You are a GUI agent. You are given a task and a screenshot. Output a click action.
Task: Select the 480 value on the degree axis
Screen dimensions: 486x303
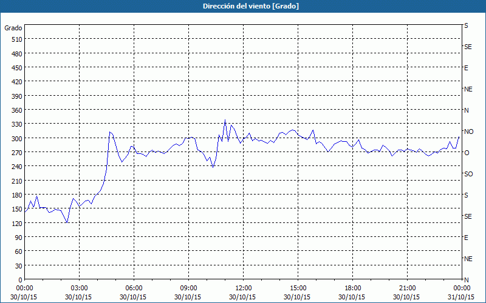[x=17, y=54]
